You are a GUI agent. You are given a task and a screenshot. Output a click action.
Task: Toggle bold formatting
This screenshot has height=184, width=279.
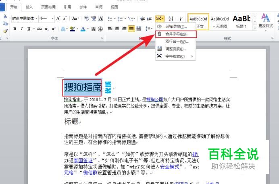coord(15,29)
